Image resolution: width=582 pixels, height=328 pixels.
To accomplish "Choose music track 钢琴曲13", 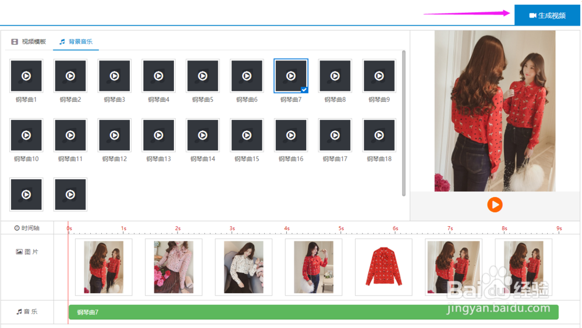I will 158,135.
